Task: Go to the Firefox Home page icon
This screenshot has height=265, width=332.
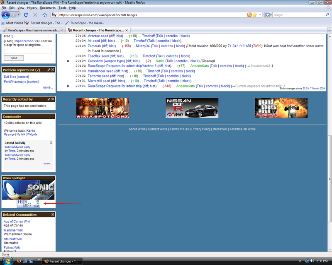Action: [x=45, y=15]
